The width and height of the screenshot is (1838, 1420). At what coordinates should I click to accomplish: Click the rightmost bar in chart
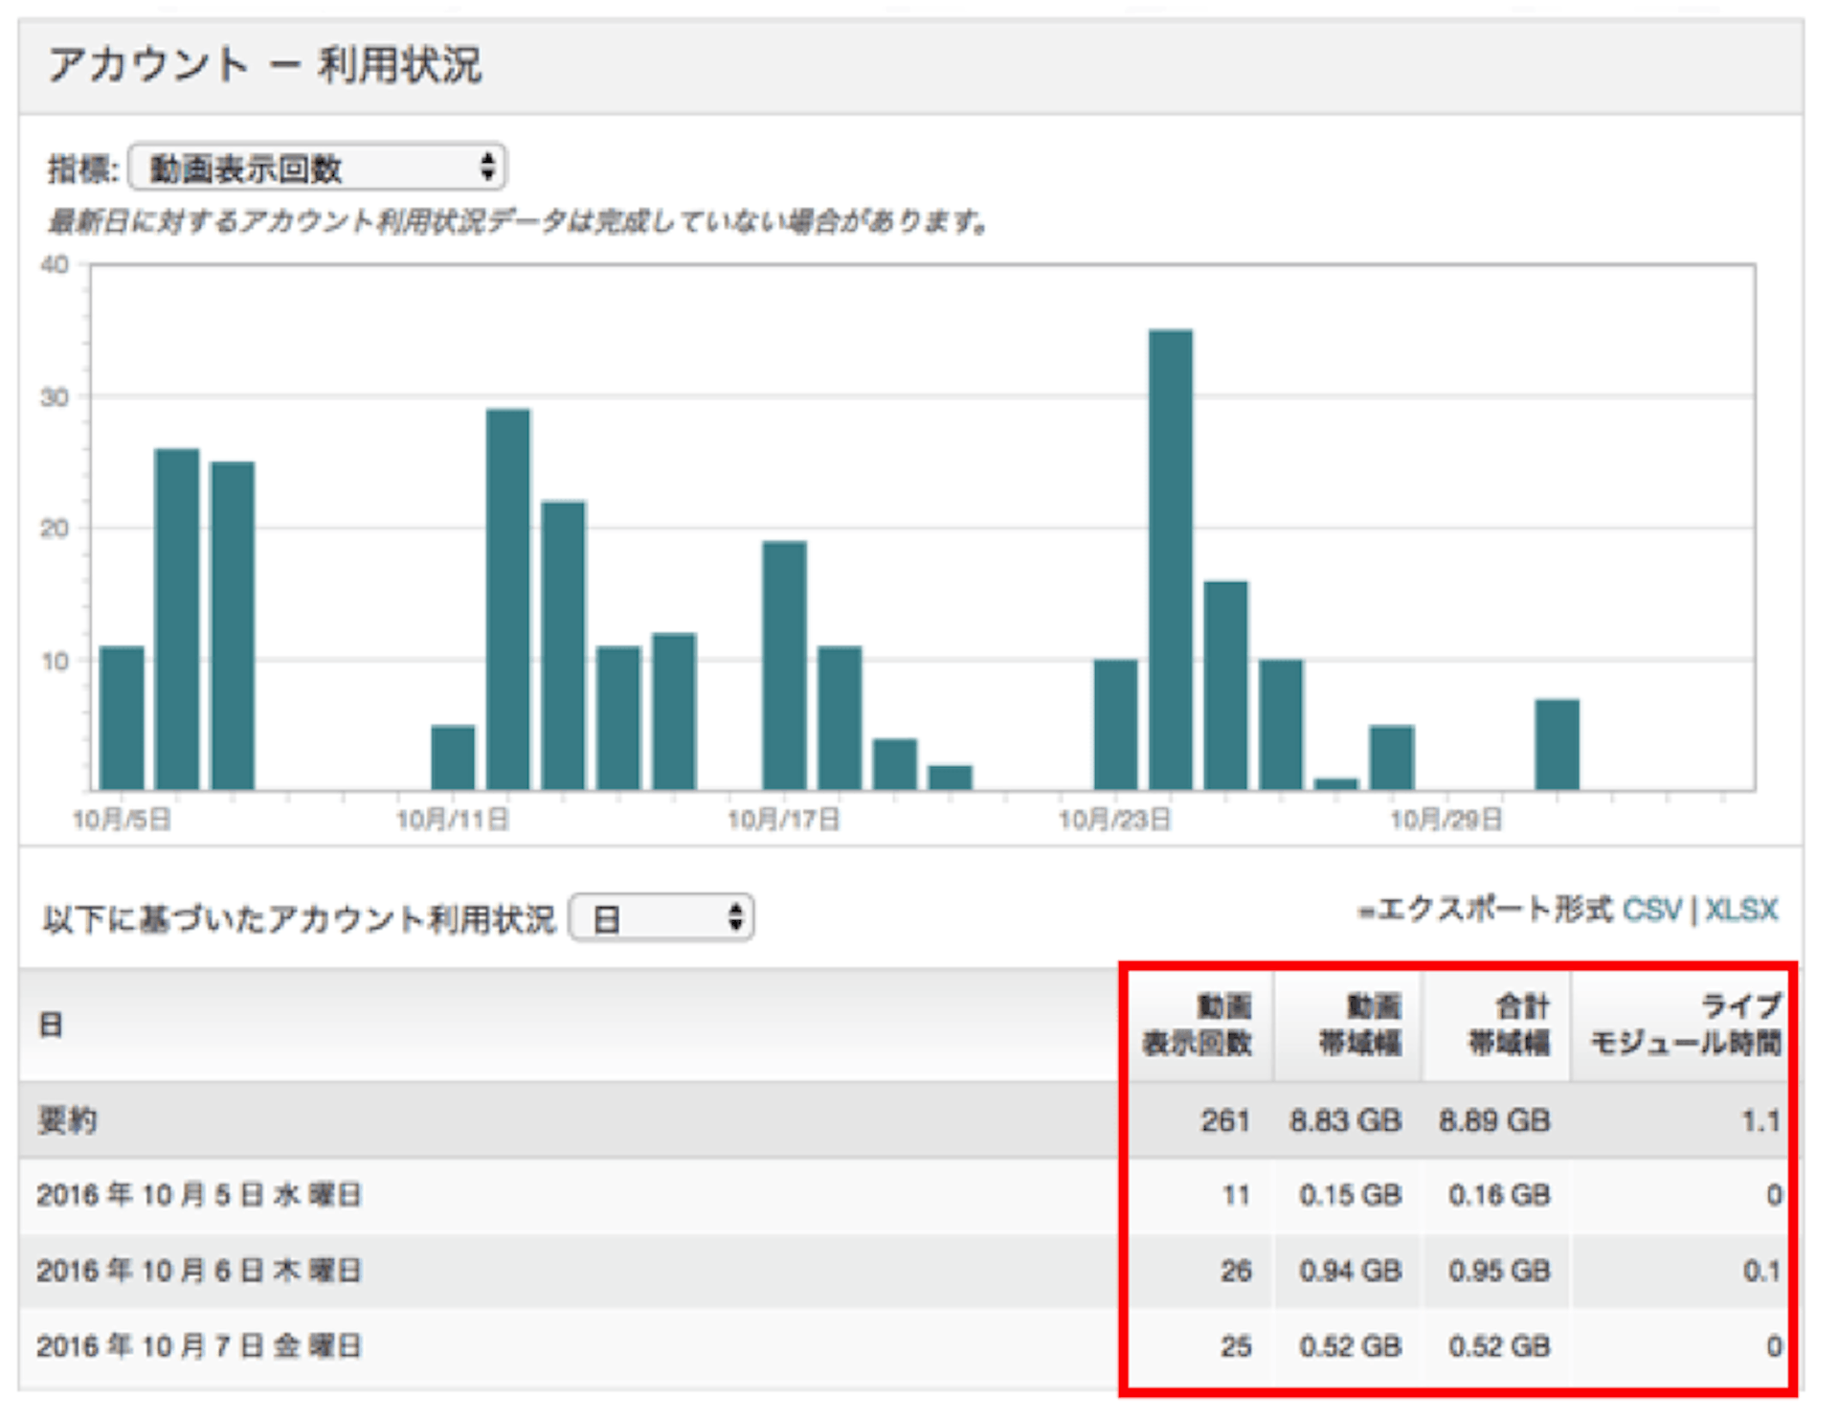tap(1557, 744)
